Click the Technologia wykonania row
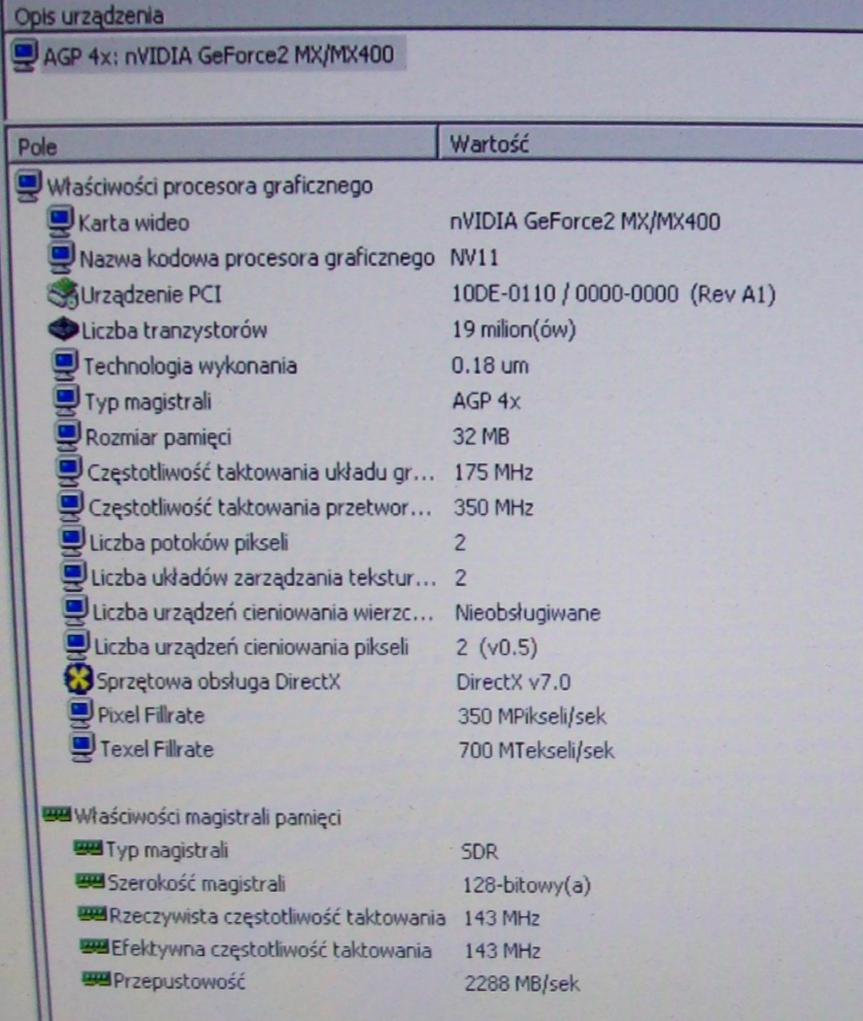Viewport: 863px width, 1021px height. coord(190,366)
